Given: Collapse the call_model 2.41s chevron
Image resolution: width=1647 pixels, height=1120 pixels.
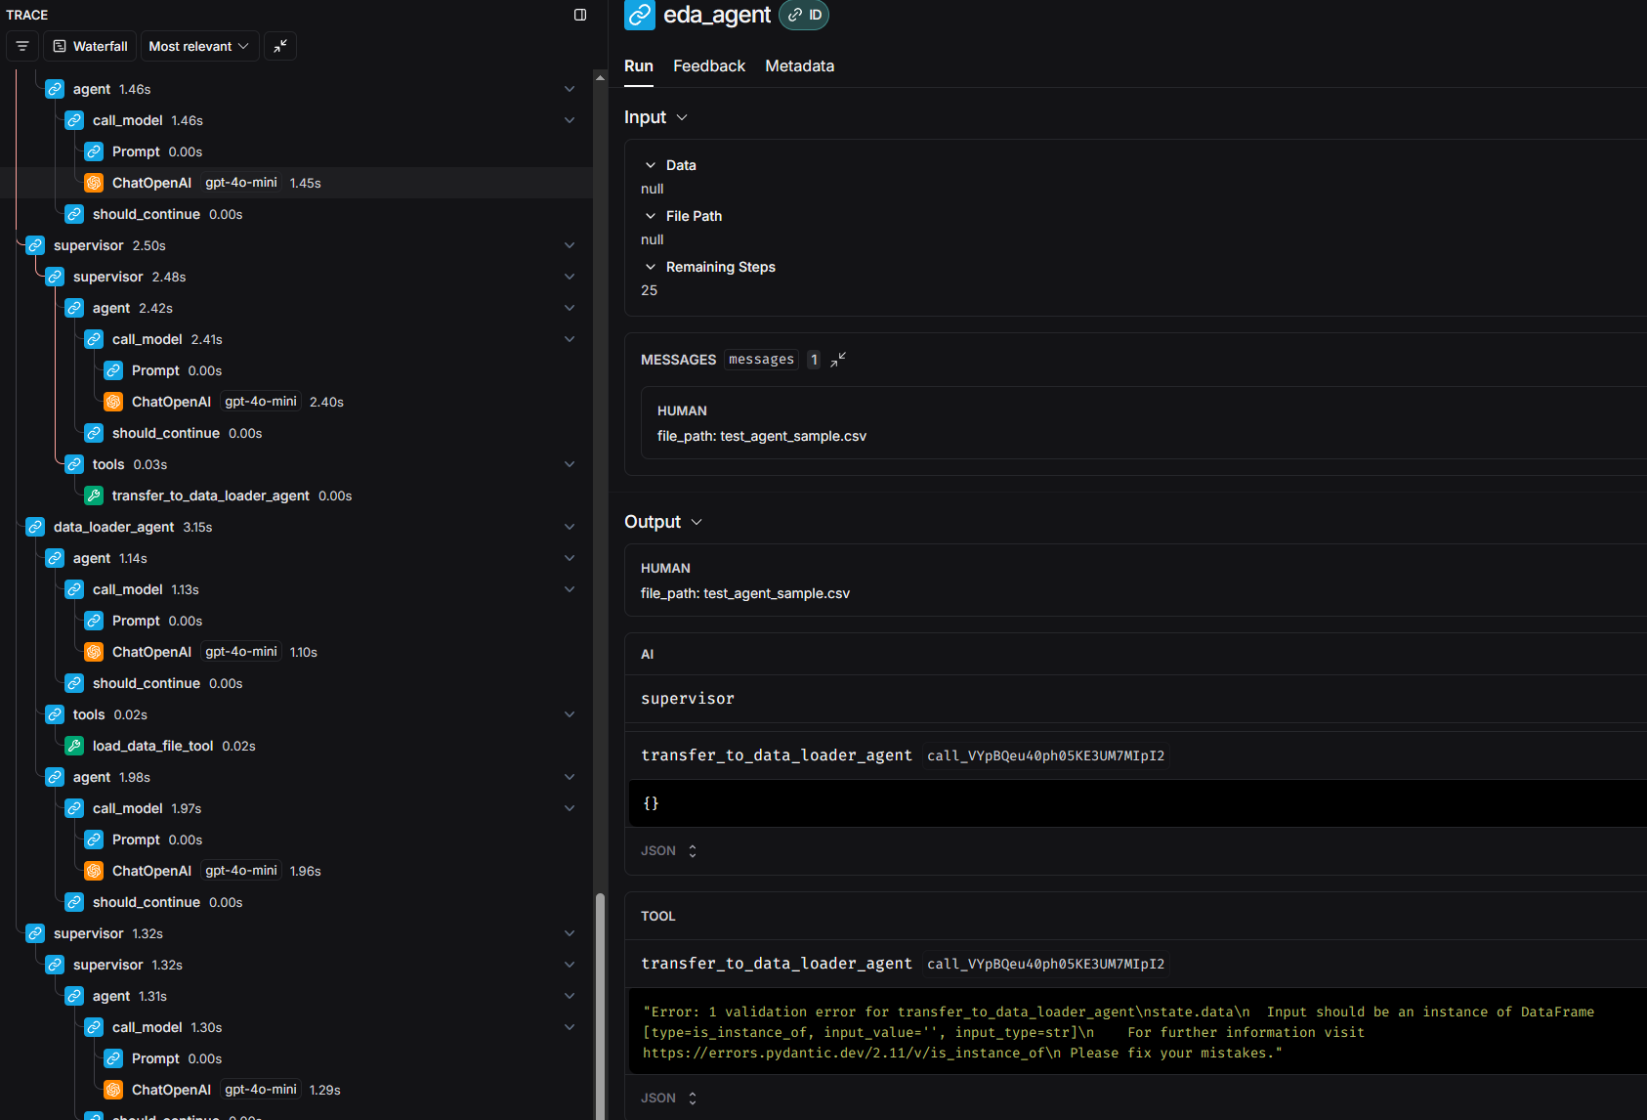Looking at the screenshot, I should [x=570, y=339].
